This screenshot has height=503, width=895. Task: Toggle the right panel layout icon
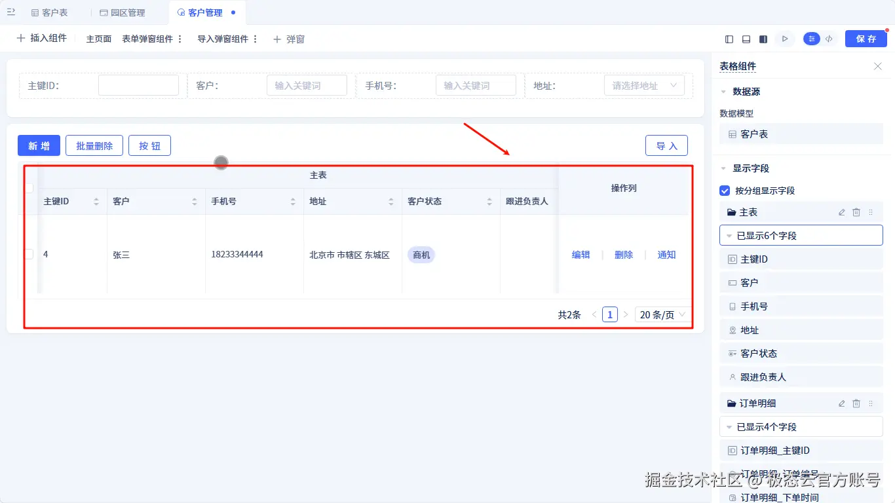pos(763,39)
